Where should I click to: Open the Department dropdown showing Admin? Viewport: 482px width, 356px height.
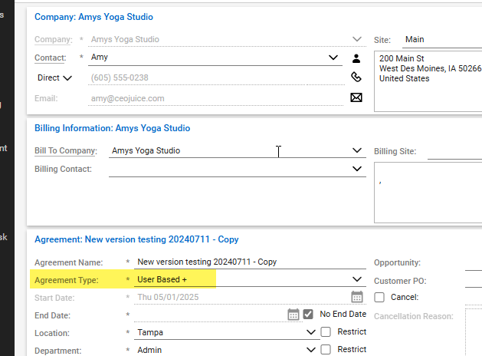tap(310, 349)
